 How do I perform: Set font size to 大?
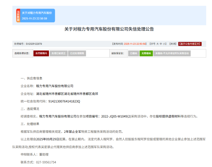[157, 43]
